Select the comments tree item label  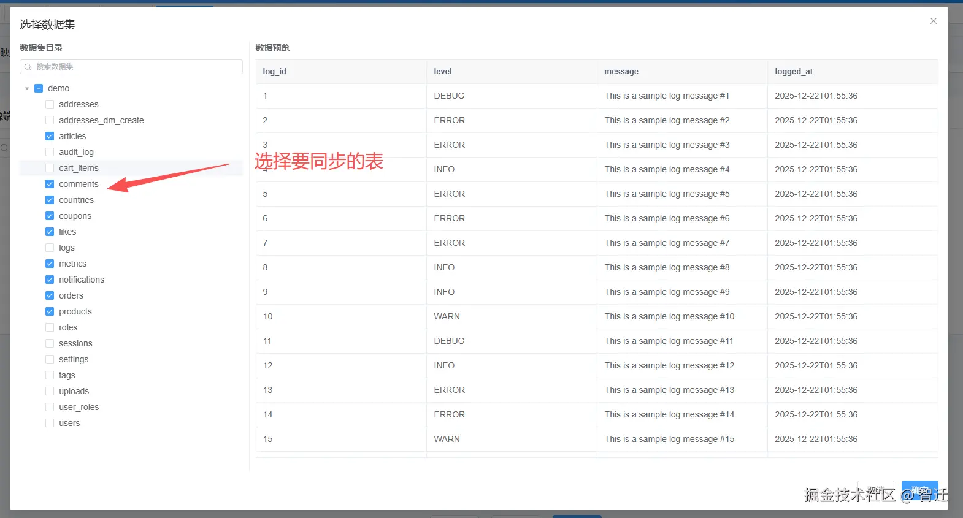79,184
